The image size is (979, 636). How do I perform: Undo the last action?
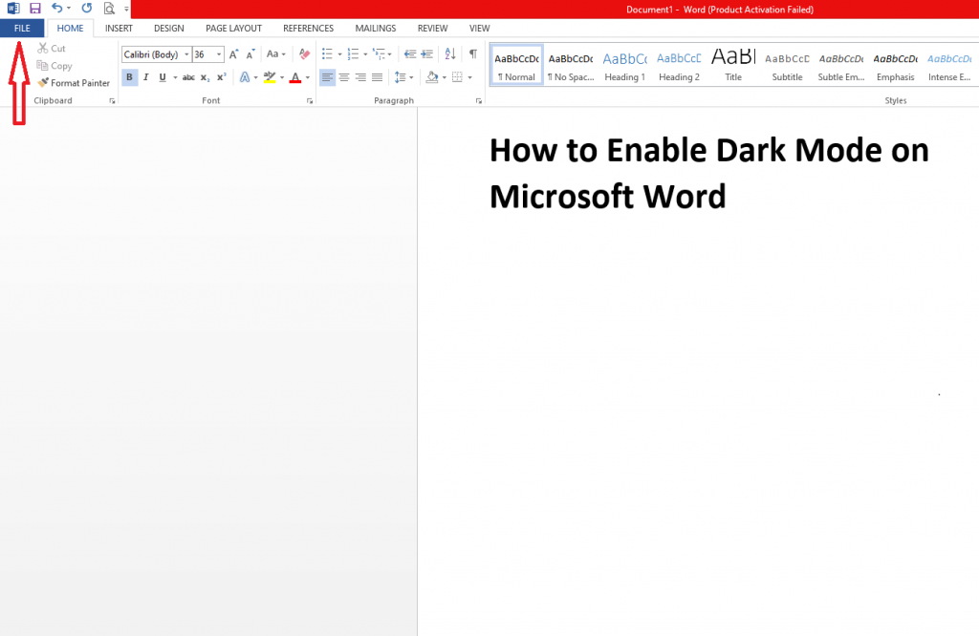56,8
